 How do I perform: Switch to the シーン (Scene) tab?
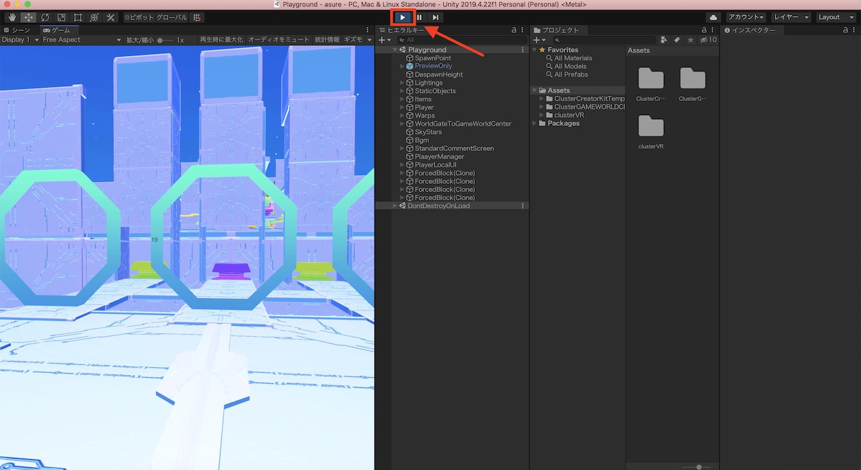coord(20,30)
